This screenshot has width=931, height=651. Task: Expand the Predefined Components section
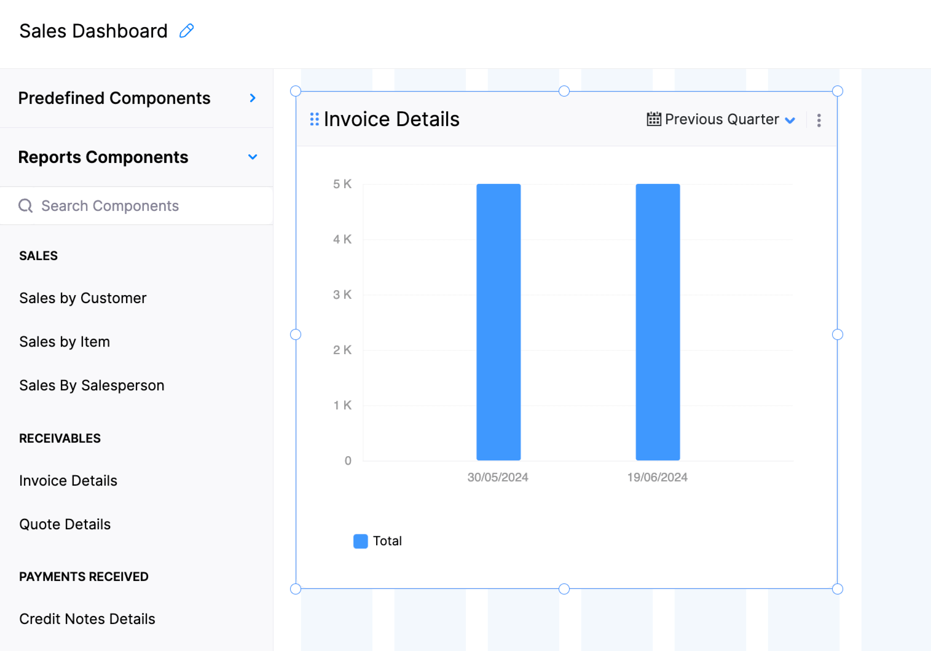pyautogui.click(x=253, y=98)
